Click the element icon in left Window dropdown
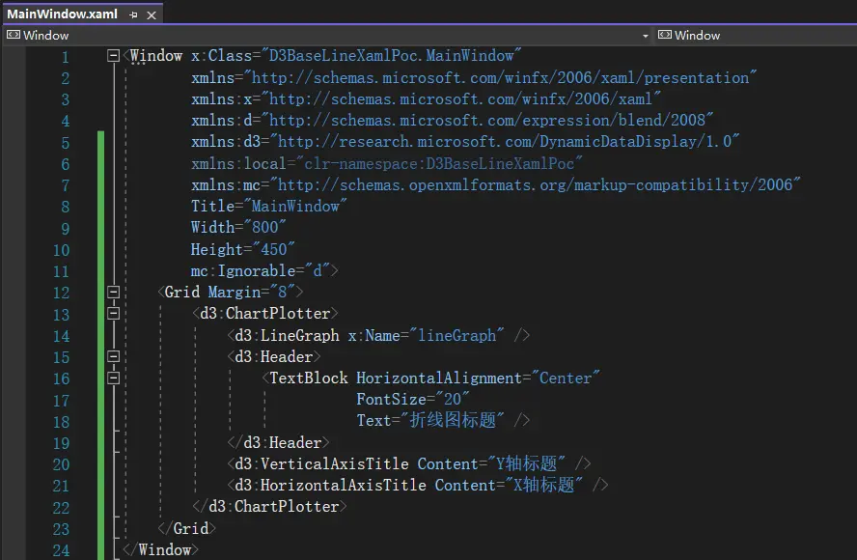857x560 pixels. (14, 36)
